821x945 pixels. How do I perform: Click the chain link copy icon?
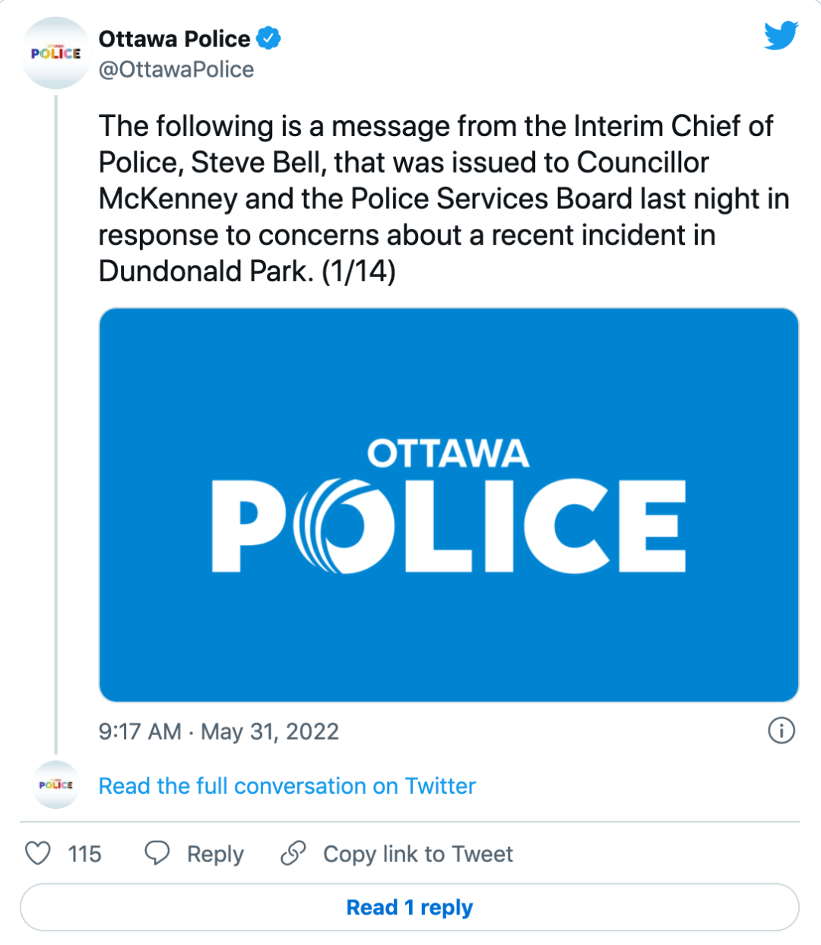click(293, 853)
